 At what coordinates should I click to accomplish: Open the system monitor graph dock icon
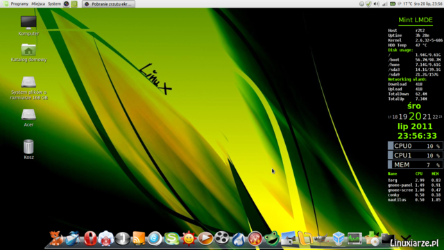tap(355, 238)
